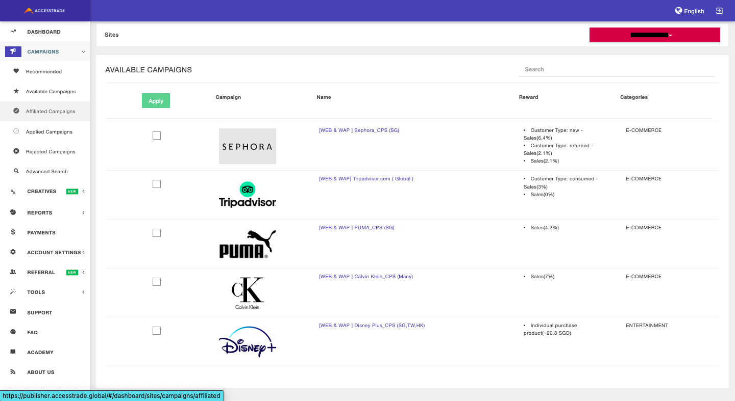
Task: Click the book icon for Academy
Action: (x=13, y=352)
